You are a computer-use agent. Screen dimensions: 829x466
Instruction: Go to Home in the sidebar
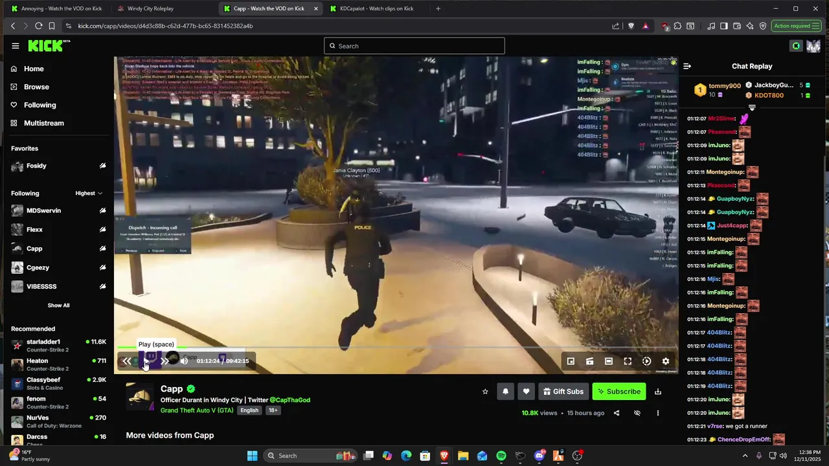pyautogui.click(x=34, y=69)
